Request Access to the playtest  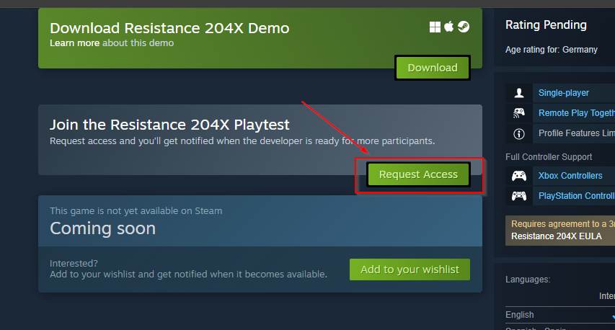[x=418, y=174]
